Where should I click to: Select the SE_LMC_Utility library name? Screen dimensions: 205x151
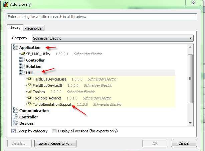coord(38,54)
